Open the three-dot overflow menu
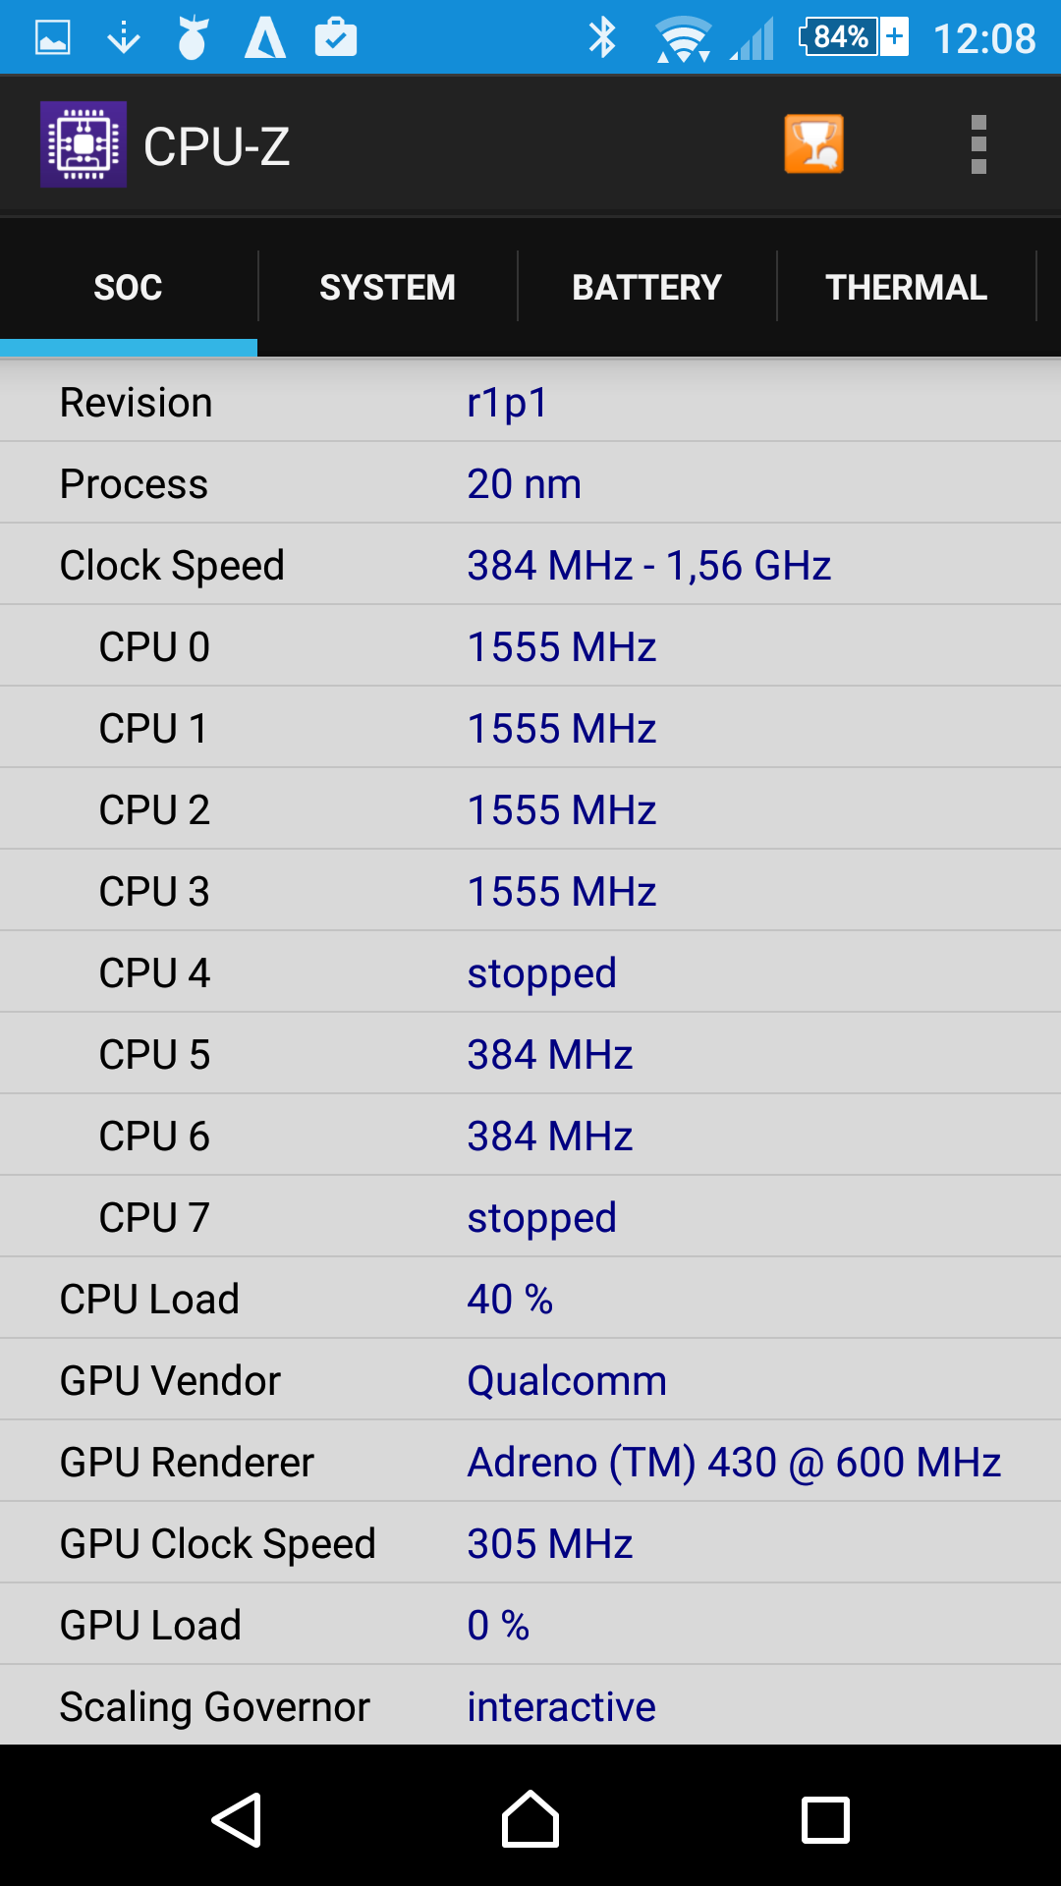Viewport: 1061px width, 1886px height. click(x=978, y=144)
